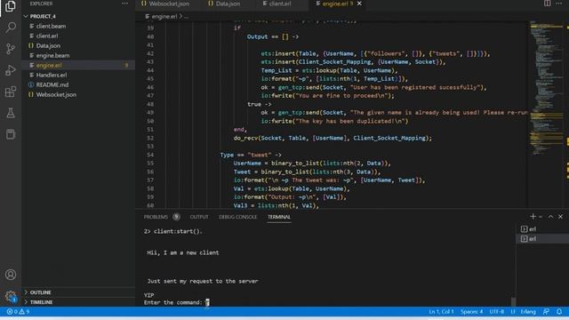Open the Explorer view in activity bar
Viewport: 569px width, 320px height.
pos(11,6)
